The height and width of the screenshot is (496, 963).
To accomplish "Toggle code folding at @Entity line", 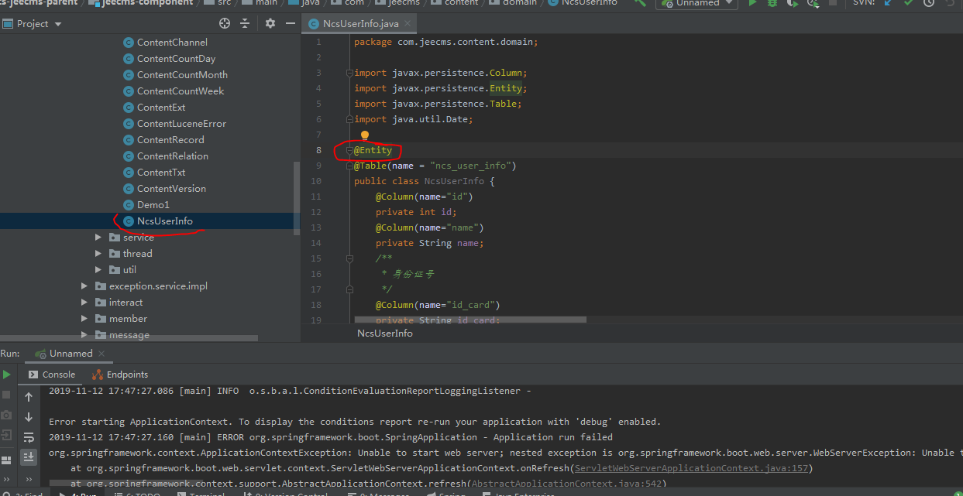I will 349,150.
